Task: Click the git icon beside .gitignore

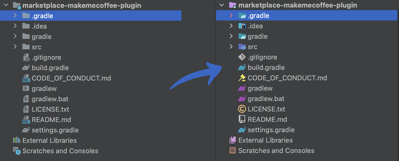Action: tap(241, 57)
